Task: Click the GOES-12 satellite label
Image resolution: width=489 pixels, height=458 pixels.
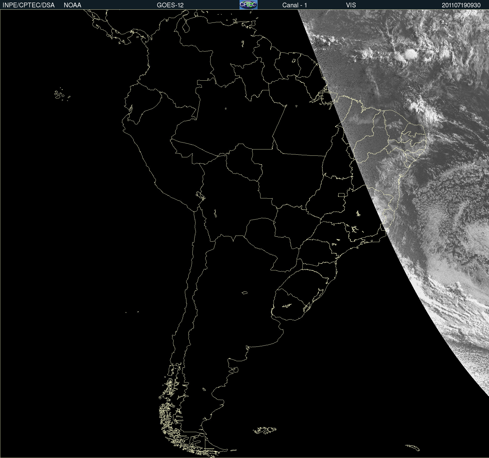Action: click(x=170, y=5)
